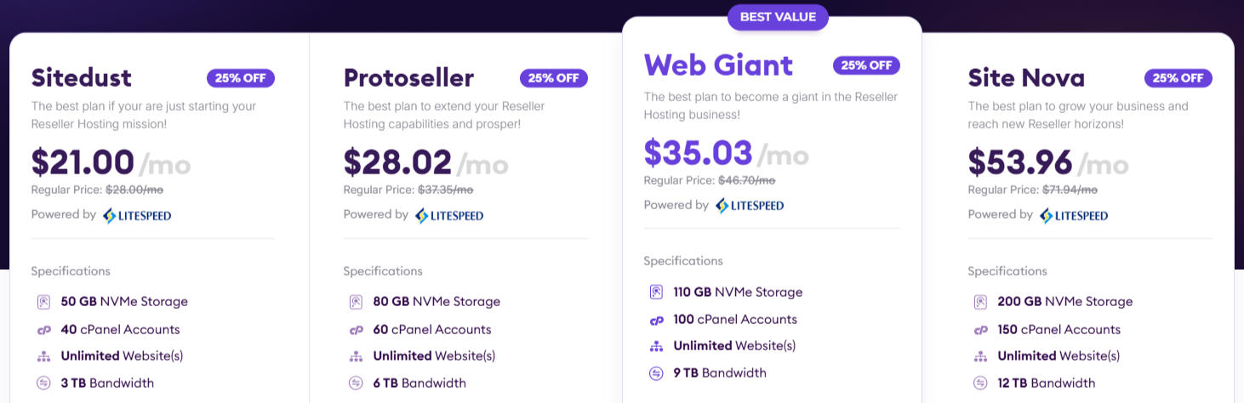This screenshot has height=403, width=1244.
Task: Click the $21.00 /mo Sitedust price
Action: tap(111, 162)
